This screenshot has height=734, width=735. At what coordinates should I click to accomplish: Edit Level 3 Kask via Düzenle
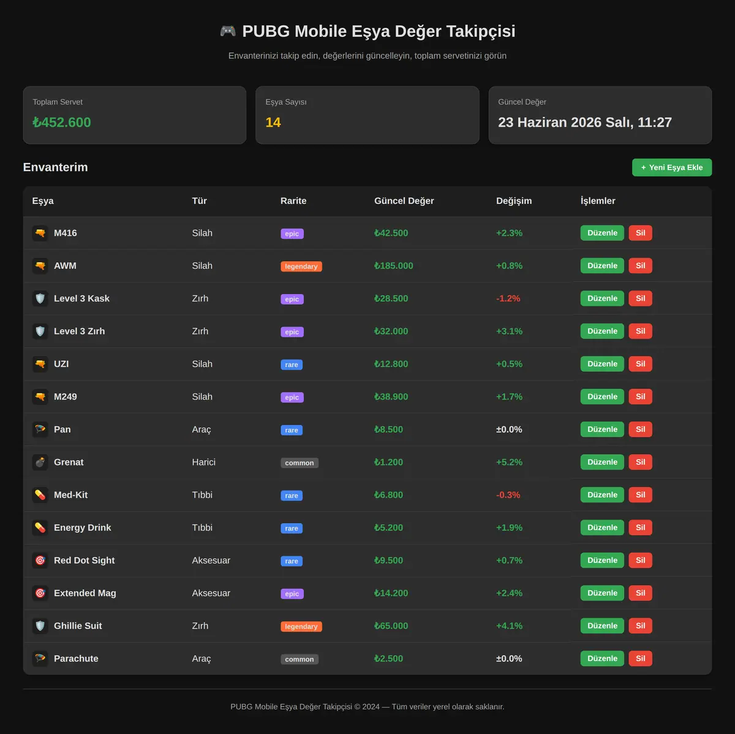[x=602, y=298]
